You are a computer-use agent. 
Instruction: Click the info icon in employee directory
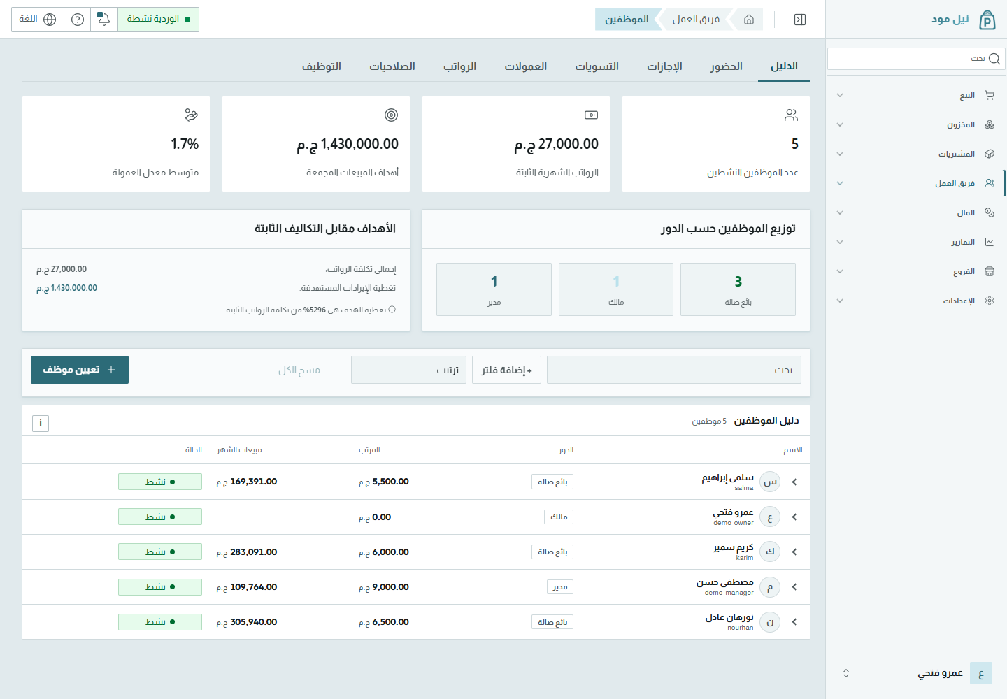click(x=41, y=423)
